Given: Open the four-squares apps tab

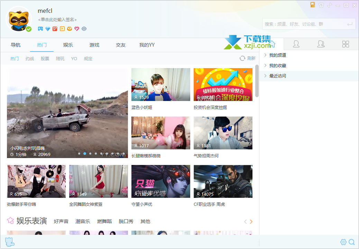Looking at the screenshot, I should (x=346, y=44).
